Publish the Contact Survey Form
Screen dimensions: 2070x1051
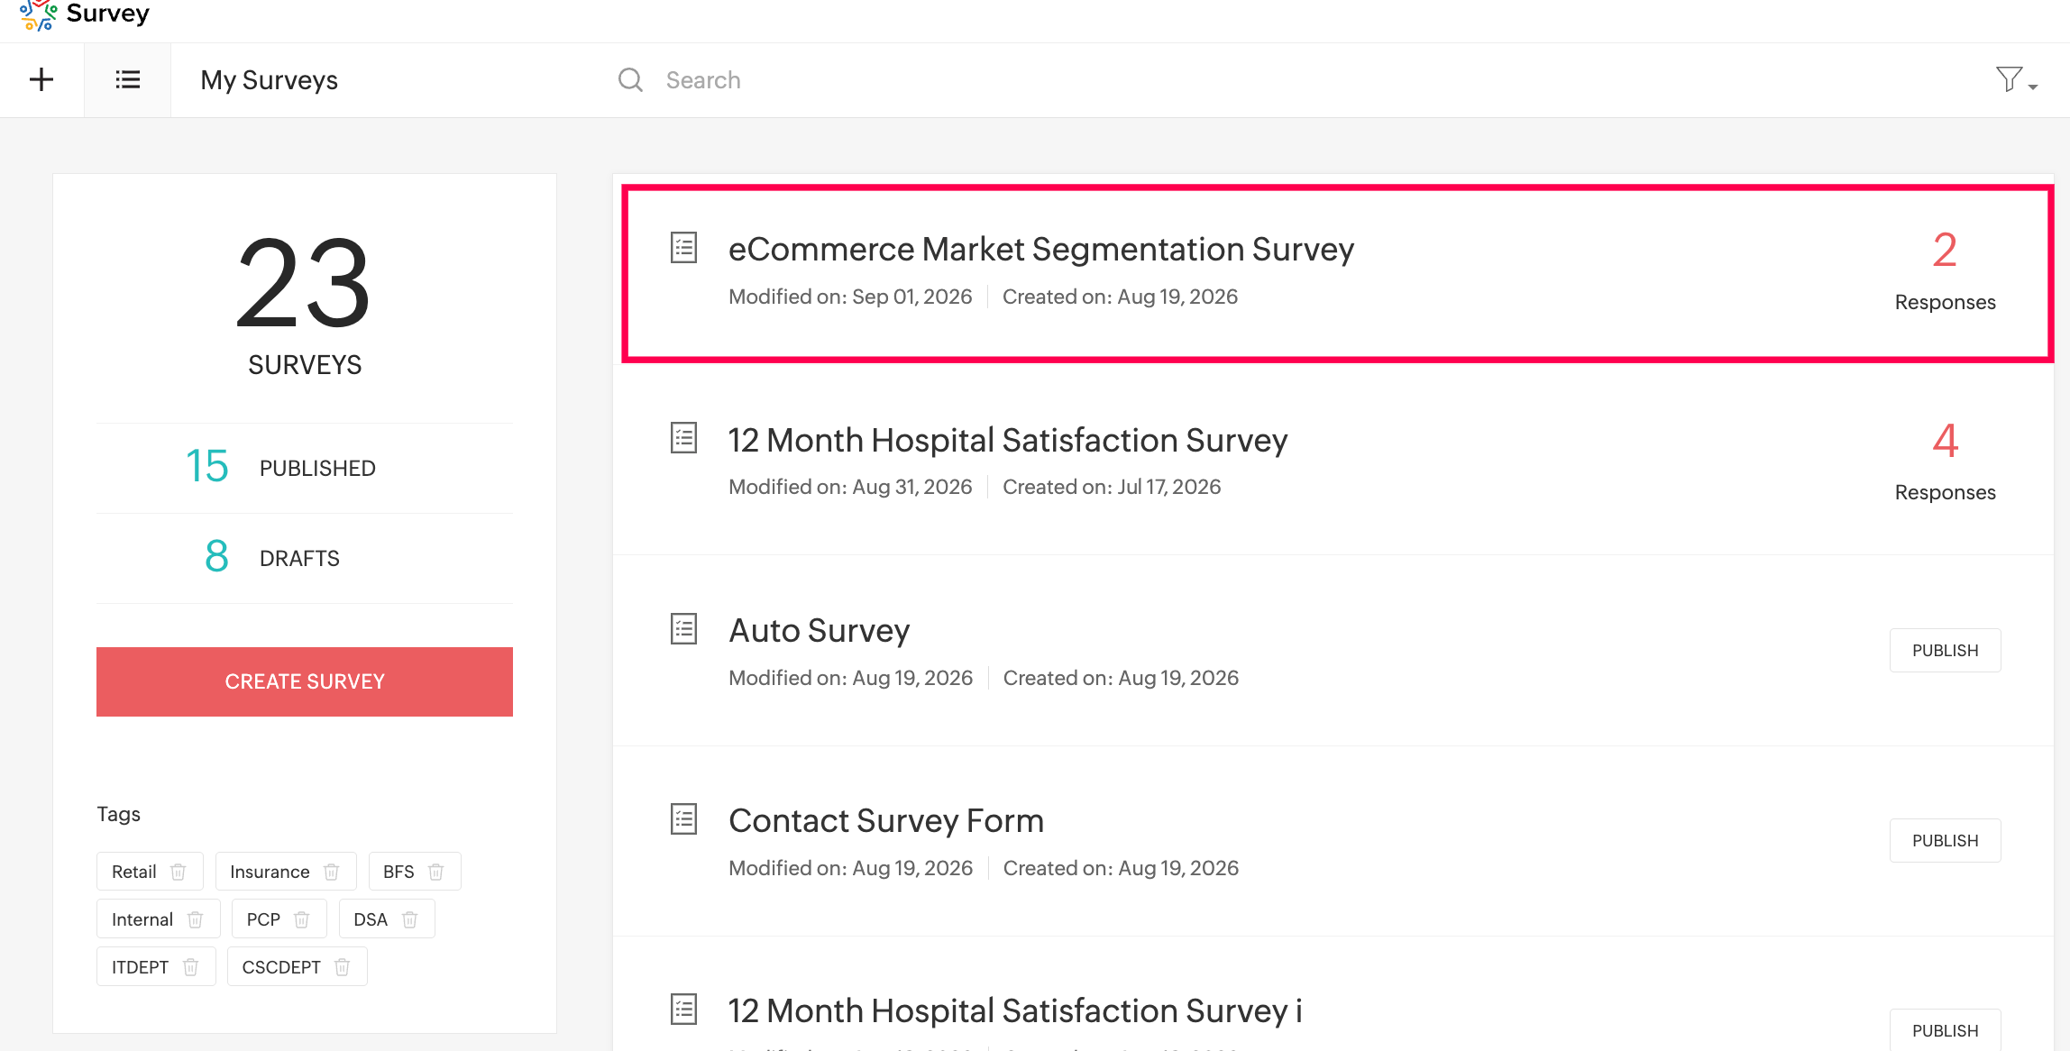1946,840
